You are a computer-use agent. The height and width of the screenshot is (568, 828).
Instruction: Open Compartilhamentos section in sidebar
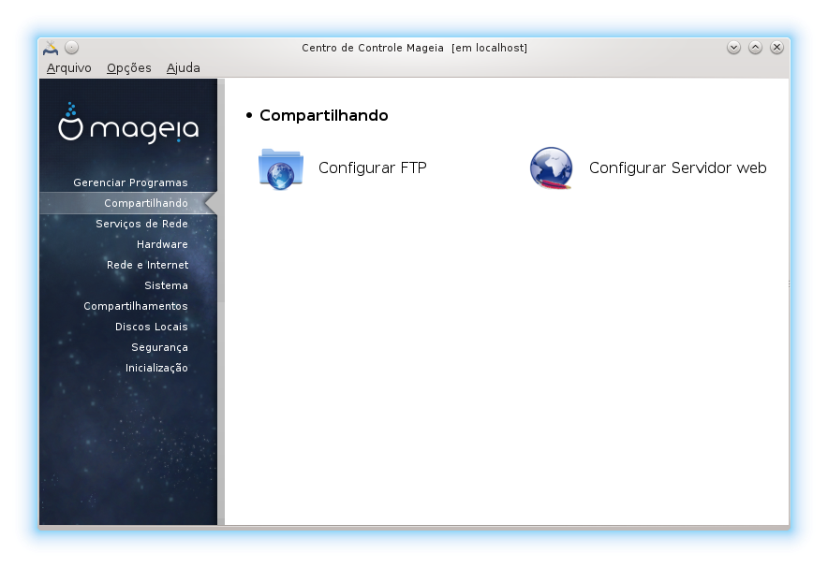click(x=136, y=306)
